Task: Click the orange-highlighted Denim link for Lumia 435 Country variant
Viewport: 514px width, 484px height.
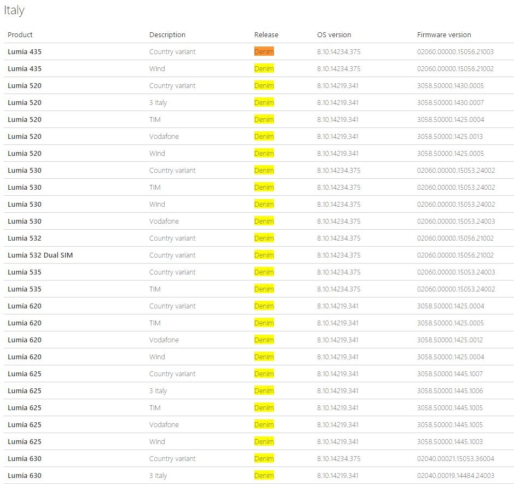Action: 264,51
